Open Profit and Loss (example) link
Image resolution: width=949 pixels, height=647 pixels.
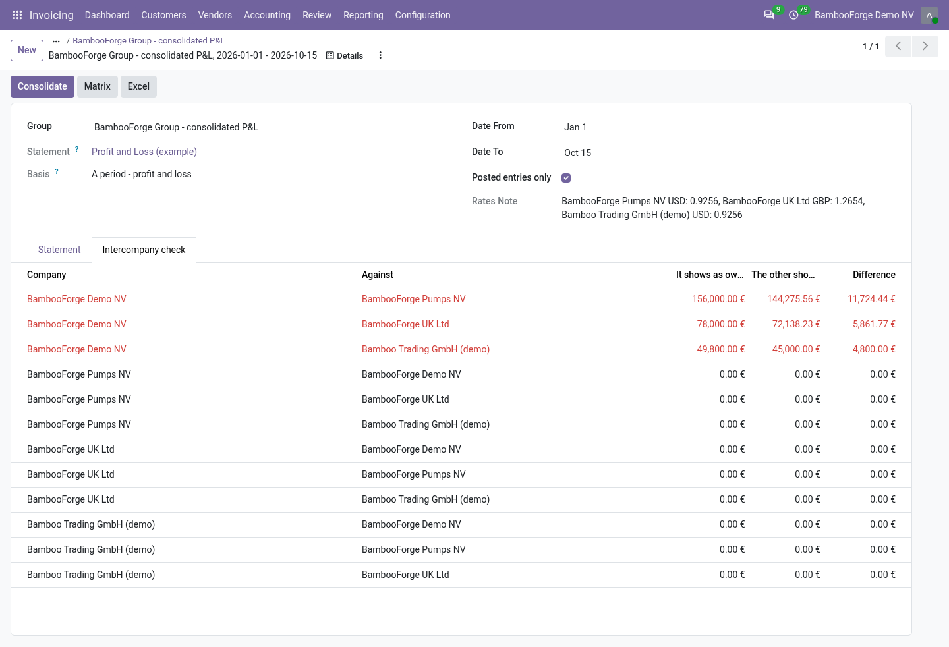tap(144, 152)
